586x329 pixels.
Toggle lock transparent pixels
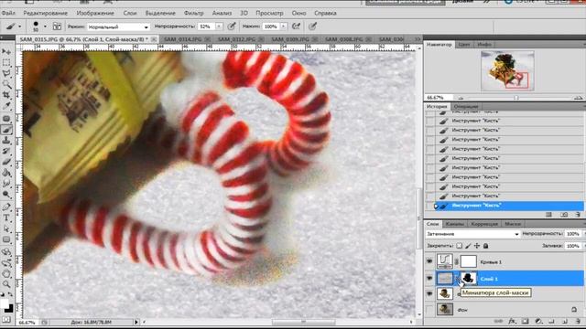[460, 246]
